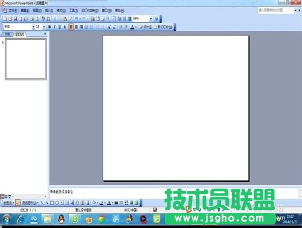Toggle align left button
Viewport: 302px width, 228px height.
point(71,27)
